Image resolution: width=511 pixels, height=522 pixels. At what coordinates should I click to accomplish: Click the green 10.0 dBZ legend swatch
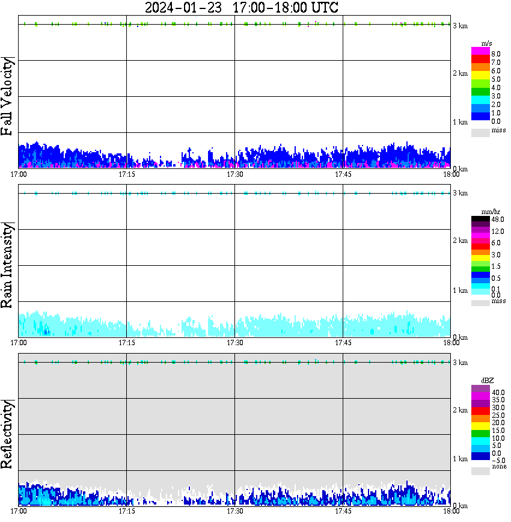click(x=480, y=434)
